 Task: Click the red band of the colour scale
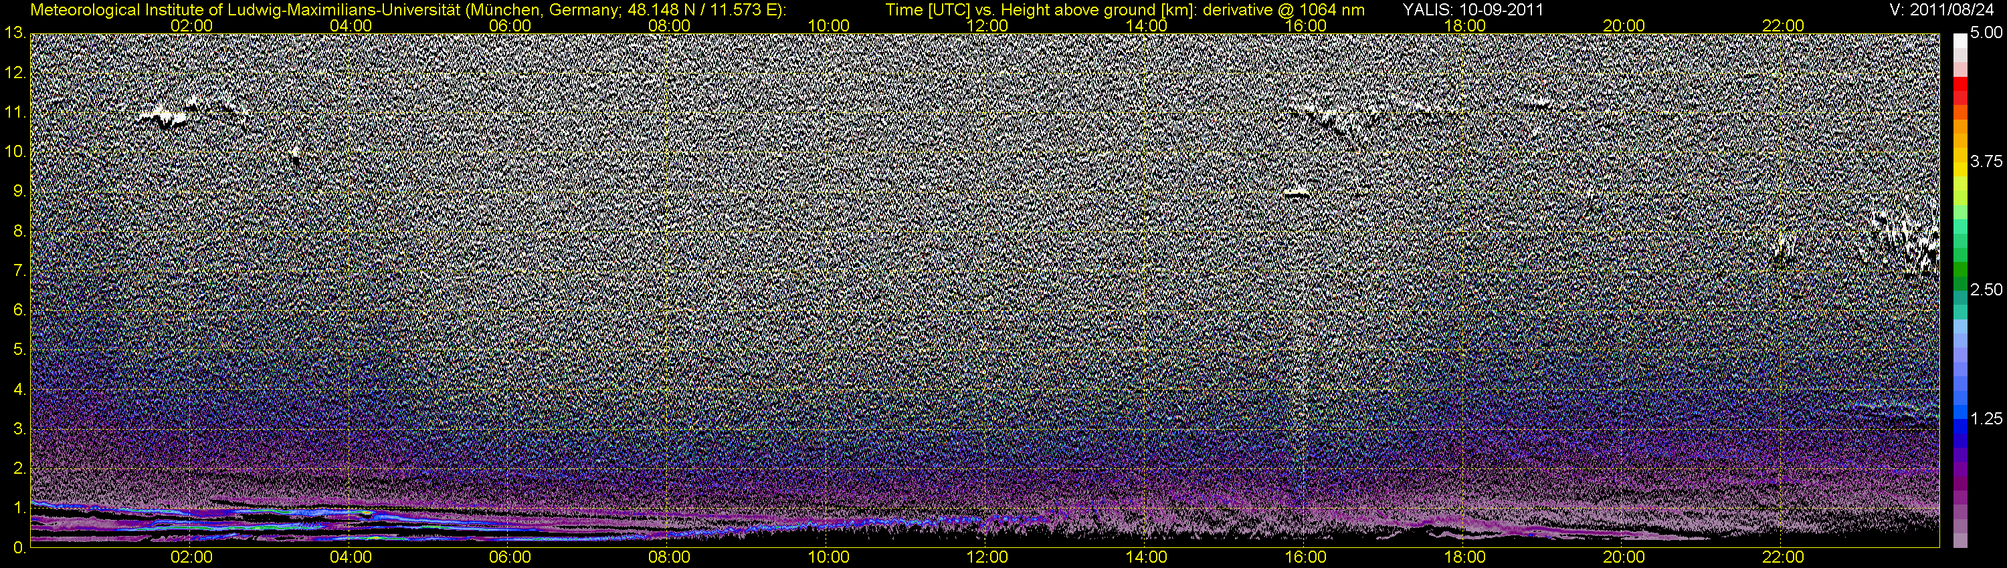[x=1960, y=84]
